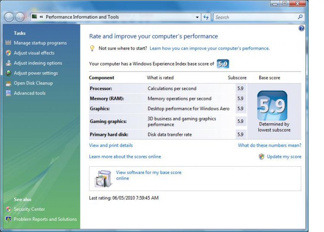
Task: Click the Problem Reports and Solutions icon
Action: point(9,219)
